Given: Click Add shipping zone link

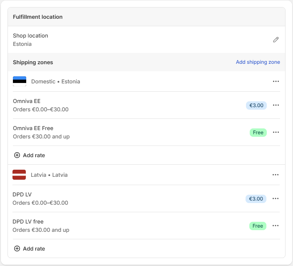Looking at the screenshot, I should point(258,62).
